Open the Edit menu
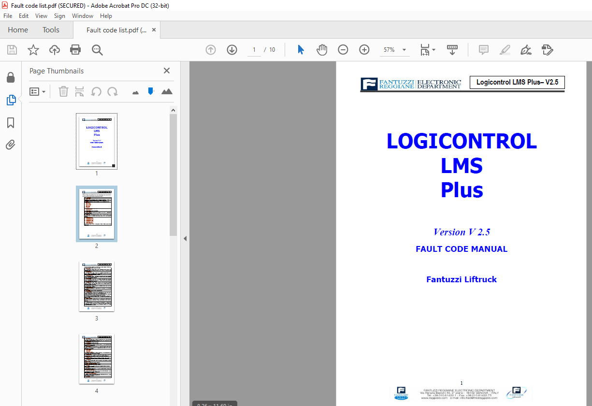 [24, 16]
